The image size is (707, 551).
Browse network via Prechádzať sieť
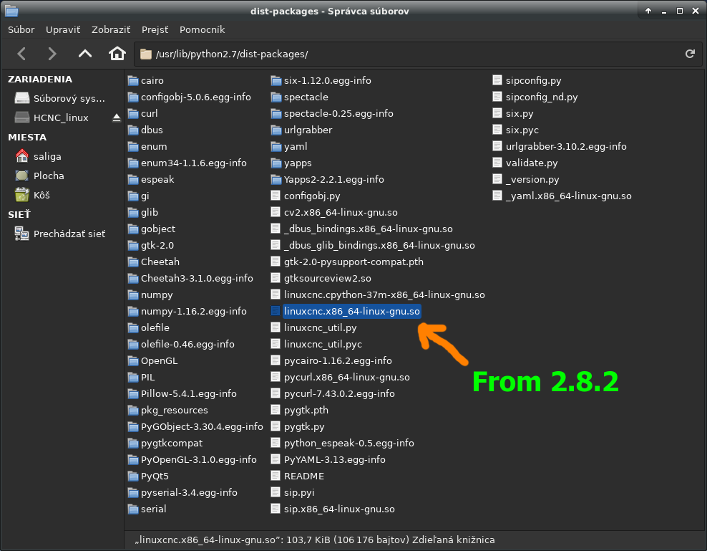60,234
